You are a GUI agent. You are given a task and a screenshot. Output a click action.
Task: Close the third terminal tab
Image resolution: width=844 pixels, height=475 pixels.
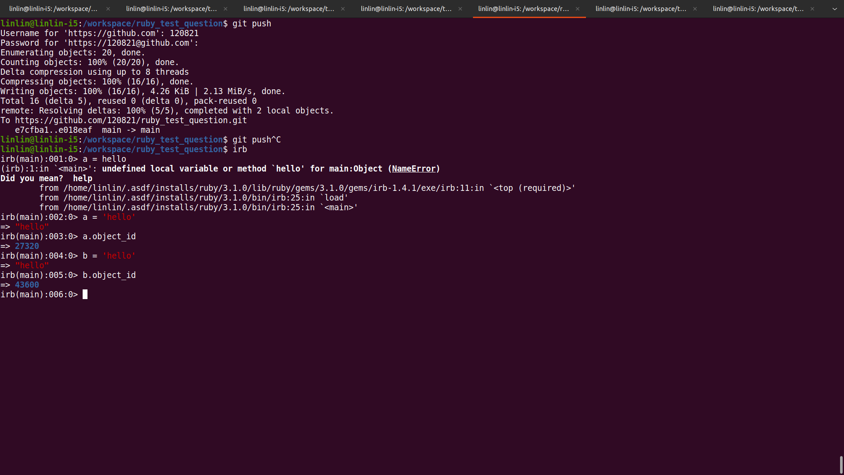[343, 9]
